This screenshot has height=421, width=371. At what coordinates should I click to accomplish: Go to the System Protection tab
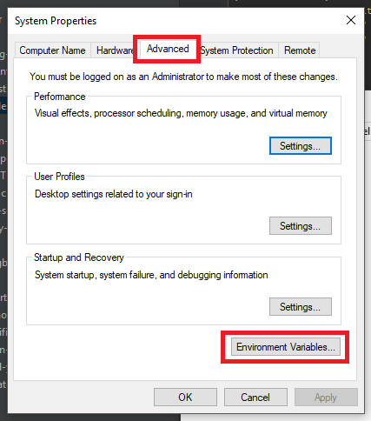tap(236, 50)
